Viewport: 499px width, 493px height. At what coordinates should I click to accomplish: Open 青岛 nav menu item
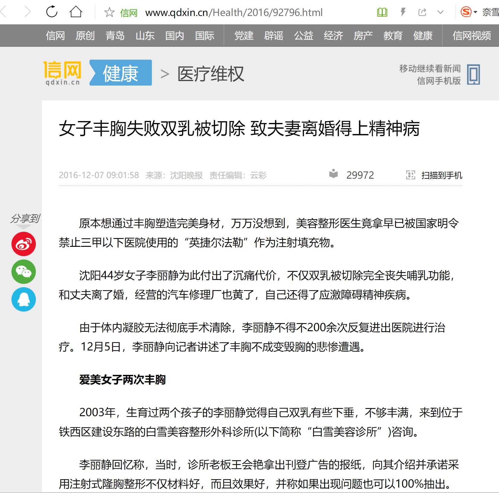point(115,36)
